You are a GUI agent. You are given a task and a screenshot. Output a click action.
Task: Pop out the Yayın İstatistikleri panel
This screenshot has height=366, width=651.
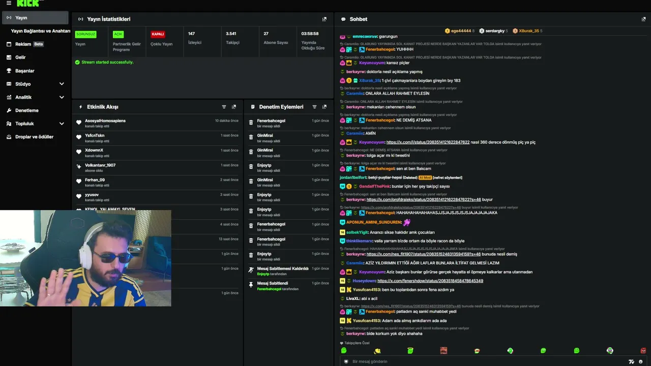324,19
